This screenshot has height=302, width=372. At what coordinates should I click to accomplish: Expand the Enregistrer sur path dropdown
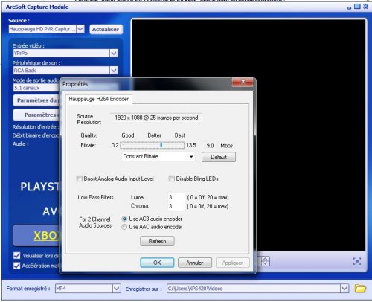click(x=344, y=289)
